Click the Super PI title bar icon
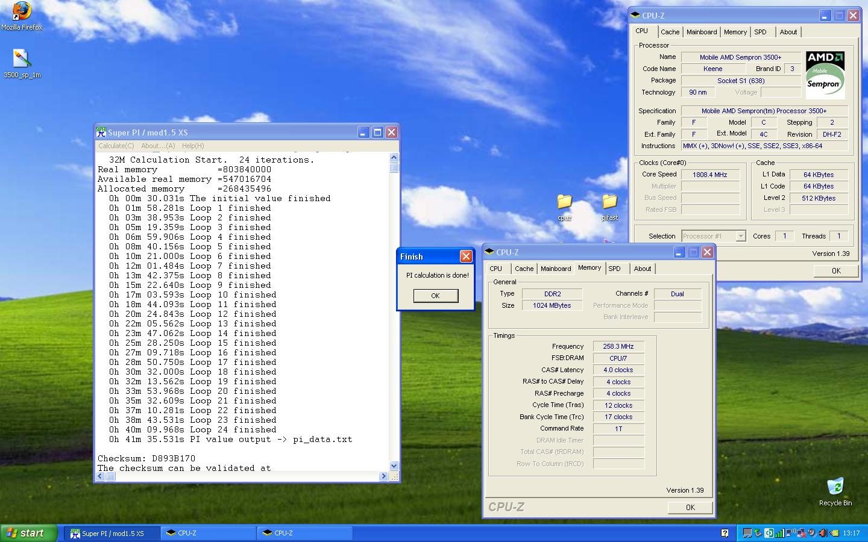Viewport: 868px width, 542px height. pyautogui.click(x=101, y=132)
